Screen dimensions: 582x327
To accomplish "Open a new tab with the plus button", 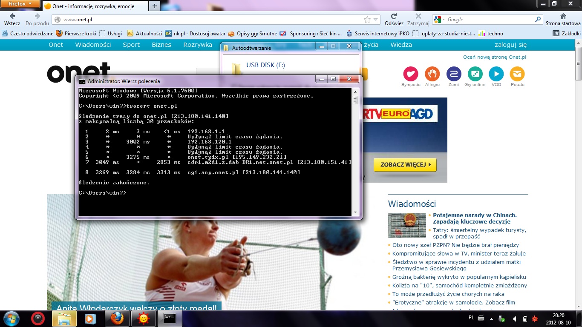I will click(154, 6).
